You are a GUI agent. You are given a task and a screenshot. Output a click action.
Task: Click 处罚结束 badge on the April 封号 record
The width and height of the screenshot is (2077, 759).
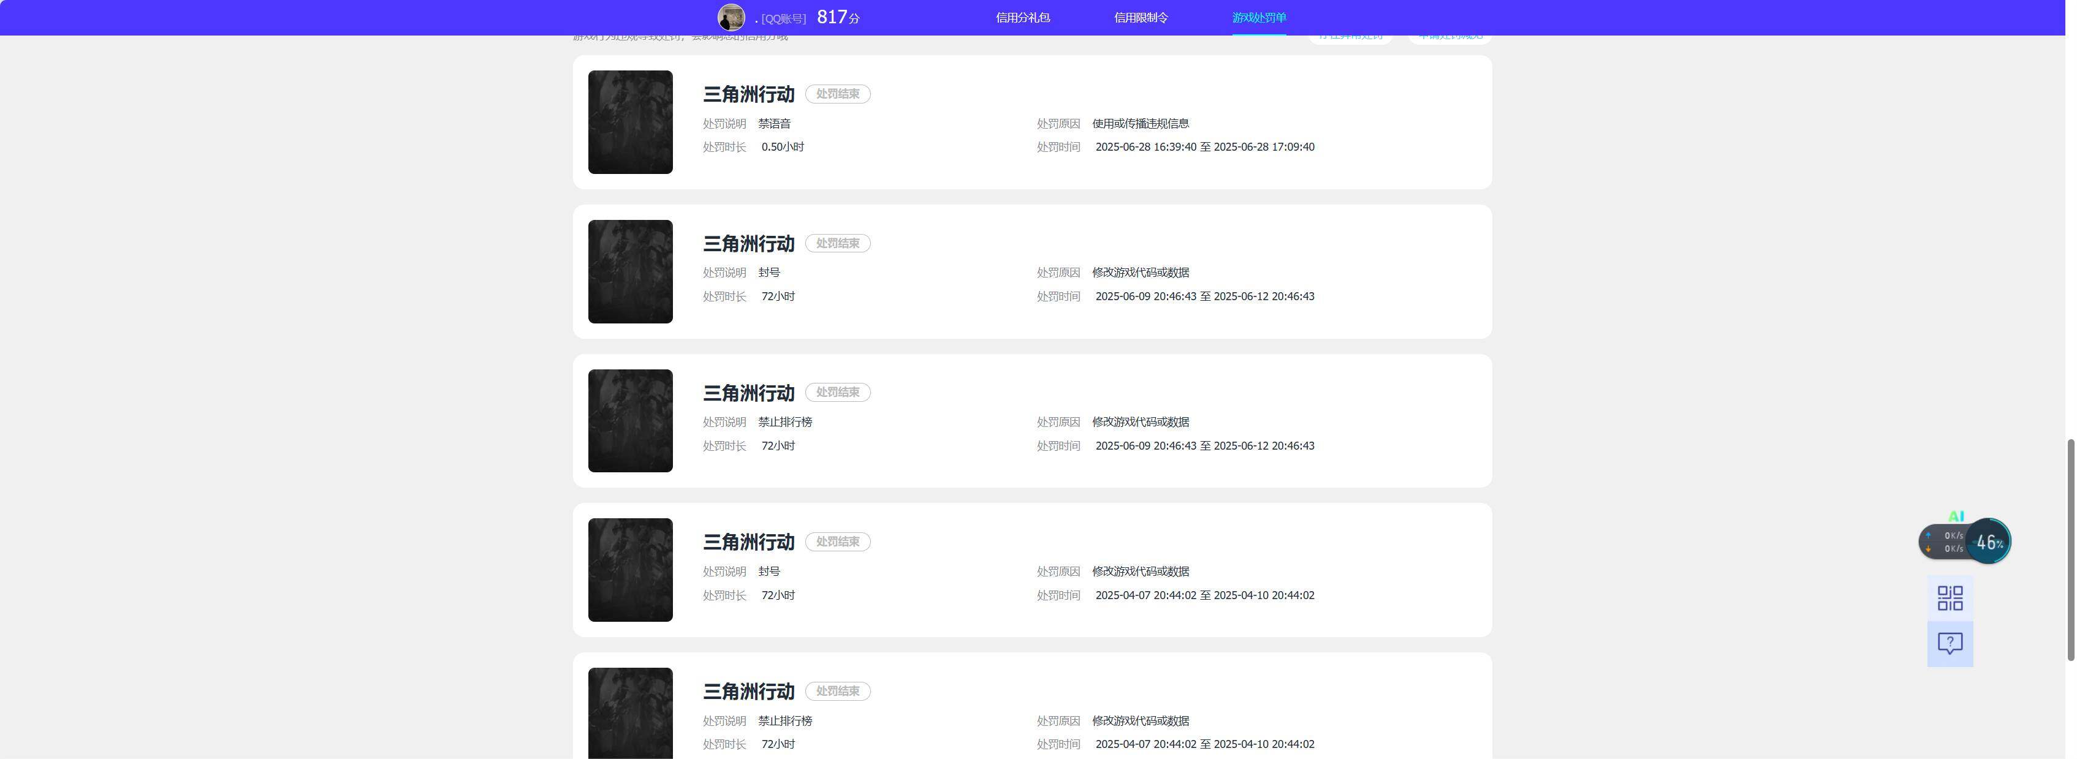tap(837, 542)
